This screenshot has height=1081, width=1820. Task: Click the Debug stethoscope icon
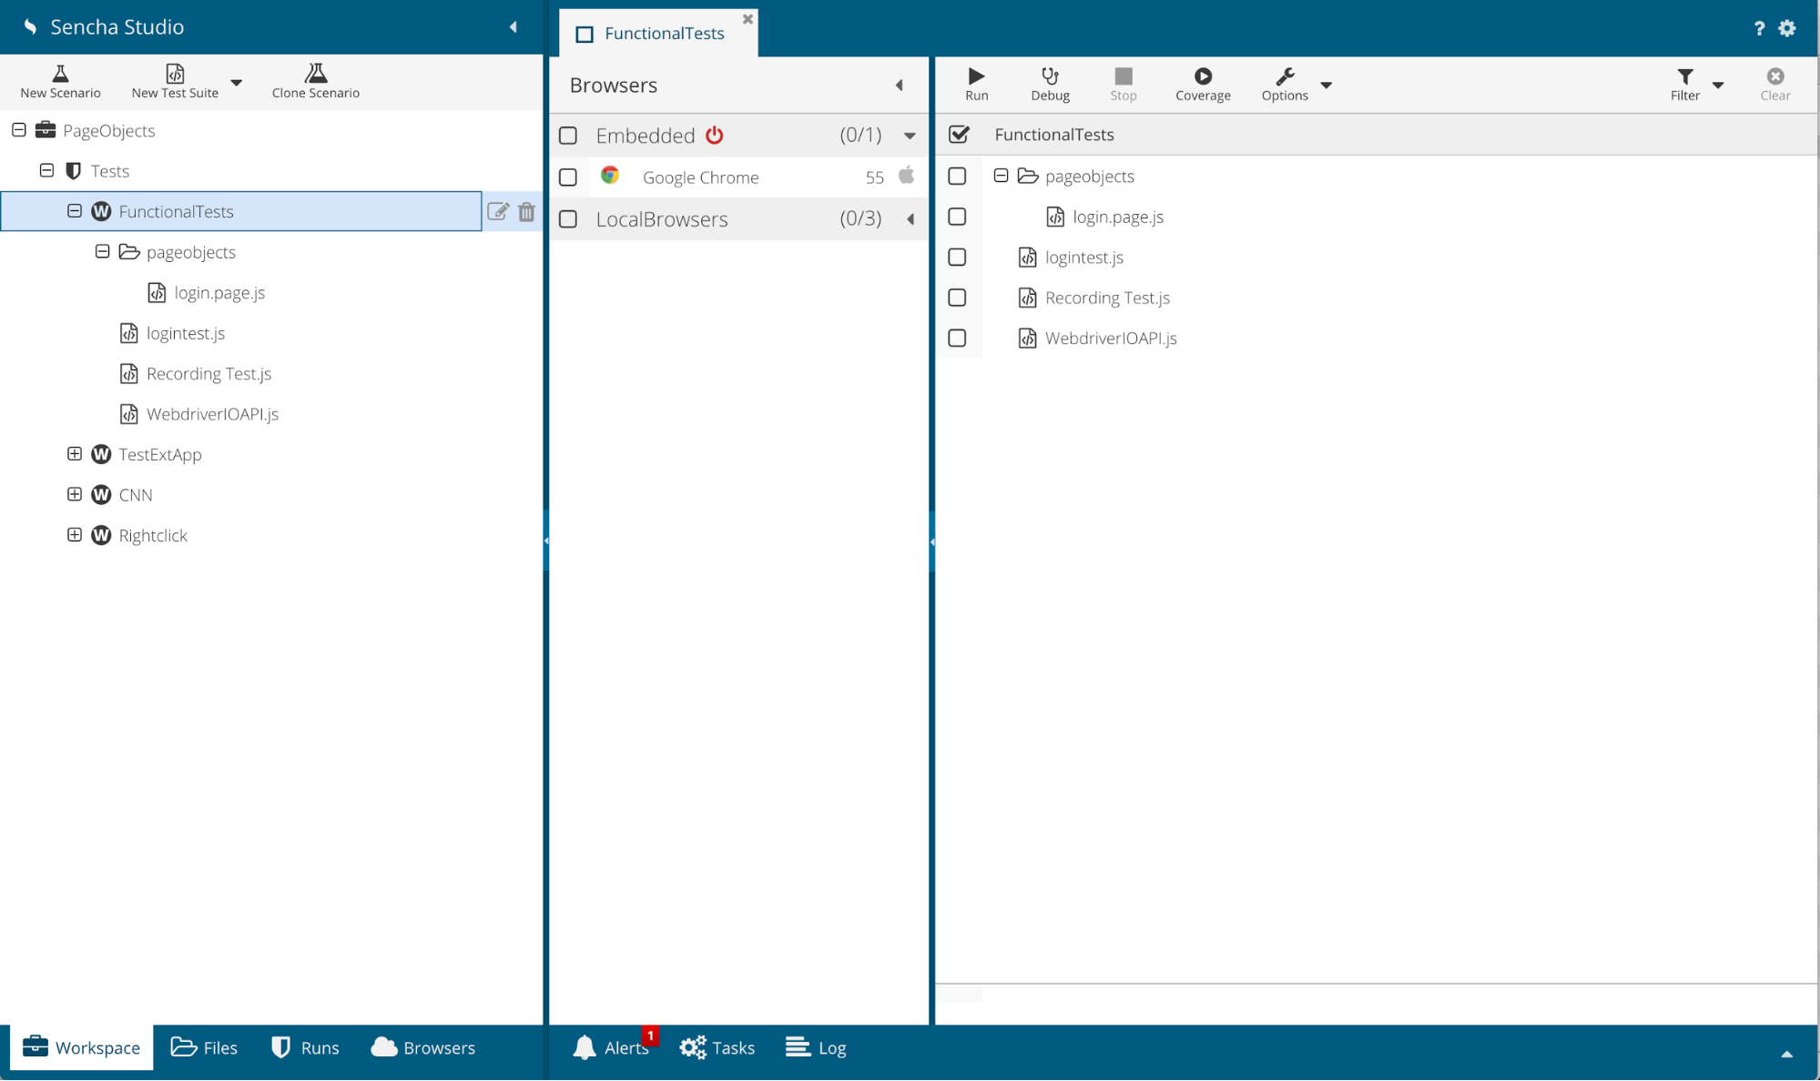coord(1050,76)
